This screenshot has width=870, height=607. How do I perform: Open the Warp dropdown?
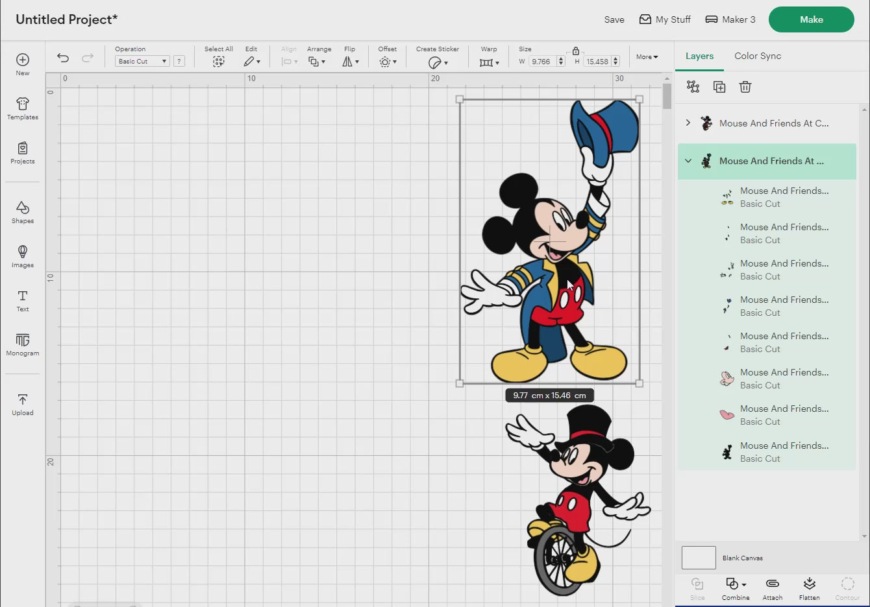[x=489, y=62]
